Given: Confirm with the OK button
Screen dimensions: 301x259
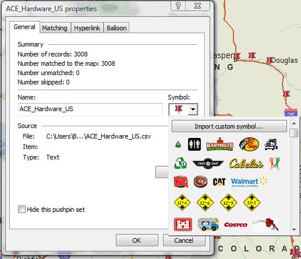Looking at the screenshot, I should (x=137, y=240).
